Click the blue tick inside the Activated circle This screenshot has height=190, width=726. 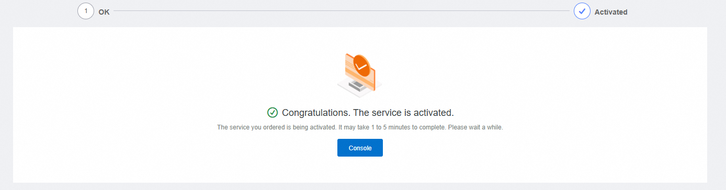[582, 11]
